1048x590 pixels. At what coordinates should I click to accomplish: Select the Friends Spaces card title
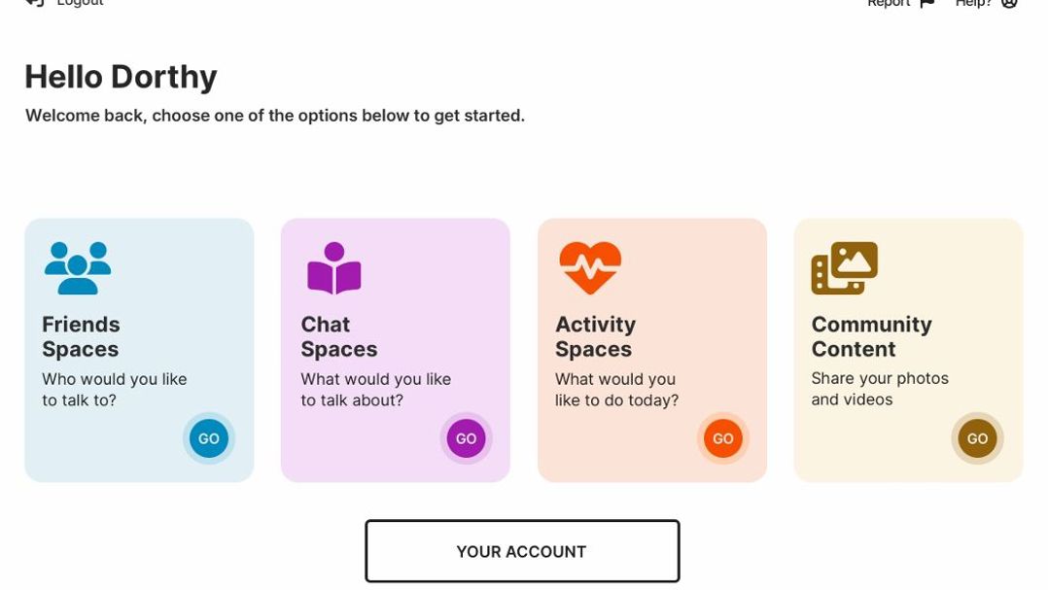pyautogui.click(x=81, y=336)
